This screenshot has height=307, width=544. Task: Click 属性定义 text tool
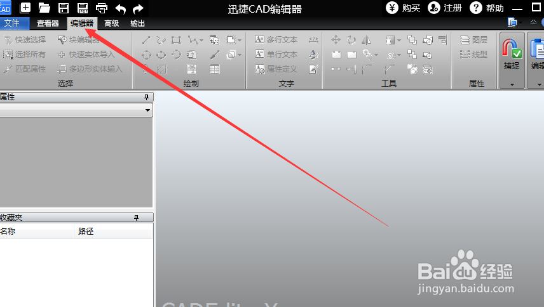276,69
